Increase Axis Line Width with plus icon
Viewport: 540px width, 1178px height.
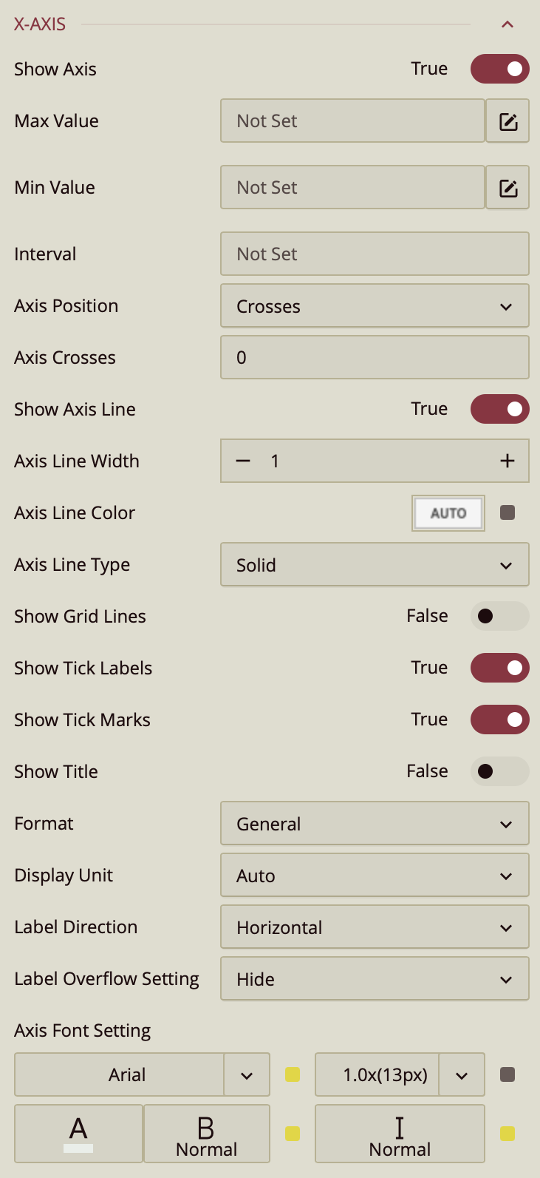pyautogui.click(x=507, y=461)
